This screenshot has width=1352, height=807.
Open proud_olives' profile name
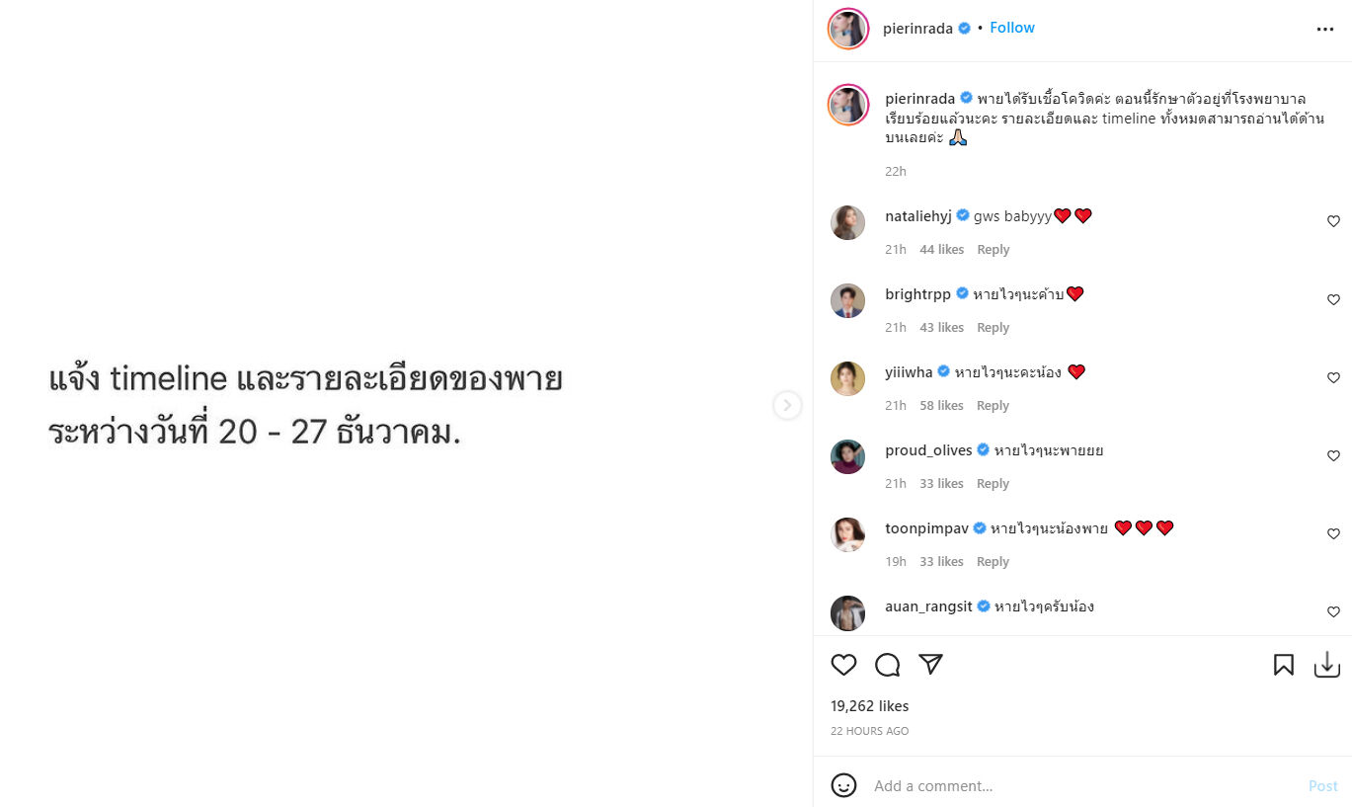[928, 449]
